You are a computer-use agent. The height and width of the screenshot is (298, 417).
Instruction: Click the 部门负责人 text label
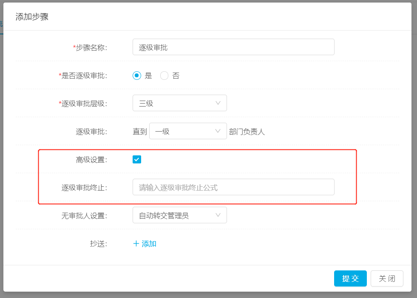(247, 132)
